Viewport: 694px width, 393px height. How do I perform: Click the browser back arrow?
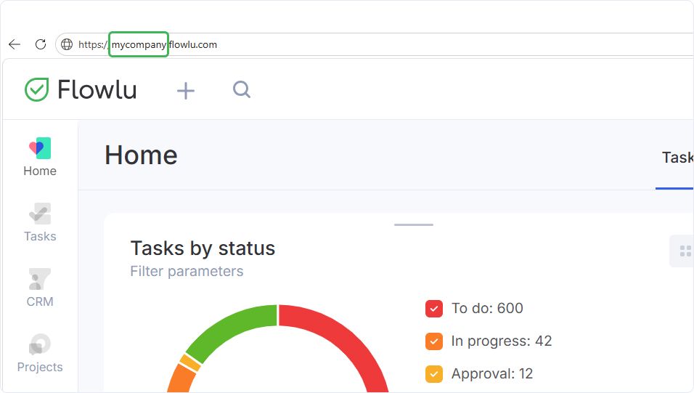[x=15, y=44]
